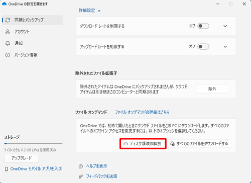
Task: Click the mobile phone icon near app link
Action: 7,169
